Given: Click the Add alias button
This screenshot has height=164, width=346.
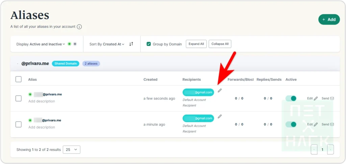Looking at the screenshot, I should [329, 20].
